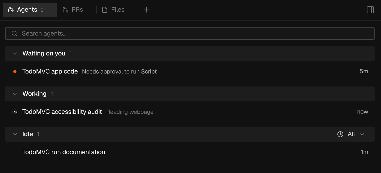Screen dimensions: 381x173
Task: Click the document icon in Files tab
Action: pos(105,10)
